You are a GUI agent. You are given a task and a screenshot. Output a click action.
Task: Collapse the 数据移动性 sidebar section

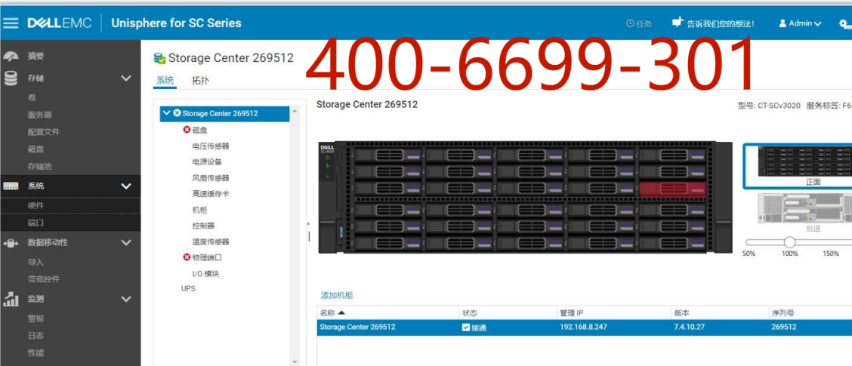point(126,243)
